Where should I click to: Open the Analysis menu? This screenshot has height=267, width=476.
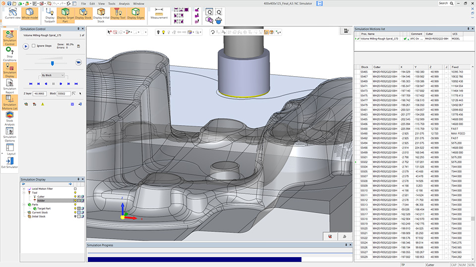124,3
